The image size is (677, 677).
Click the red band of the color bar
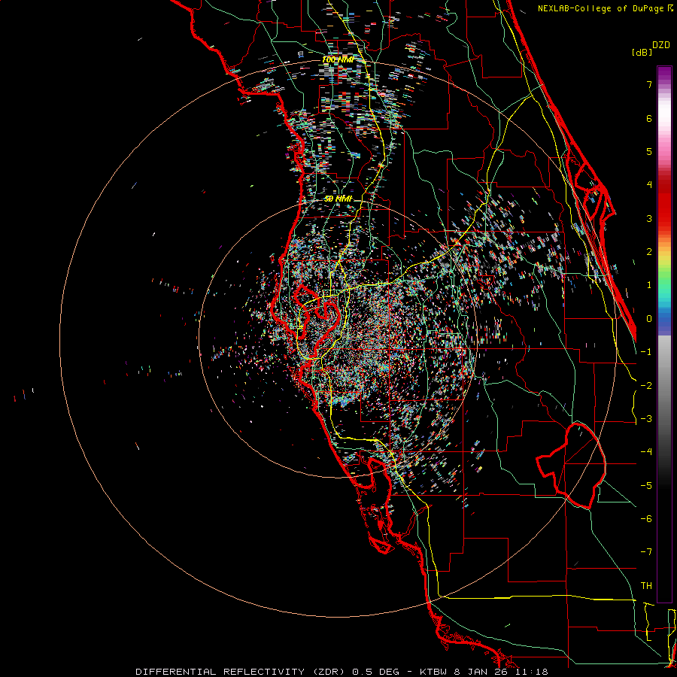664,203
